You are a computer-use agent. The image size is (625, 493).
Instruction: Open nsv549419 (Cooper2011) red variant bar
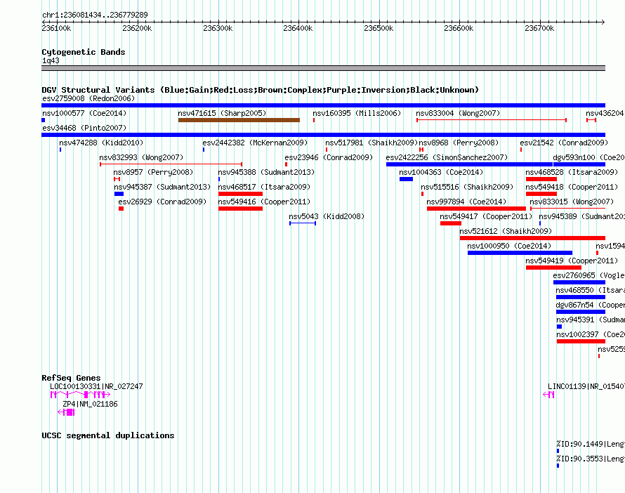[553, 268]
